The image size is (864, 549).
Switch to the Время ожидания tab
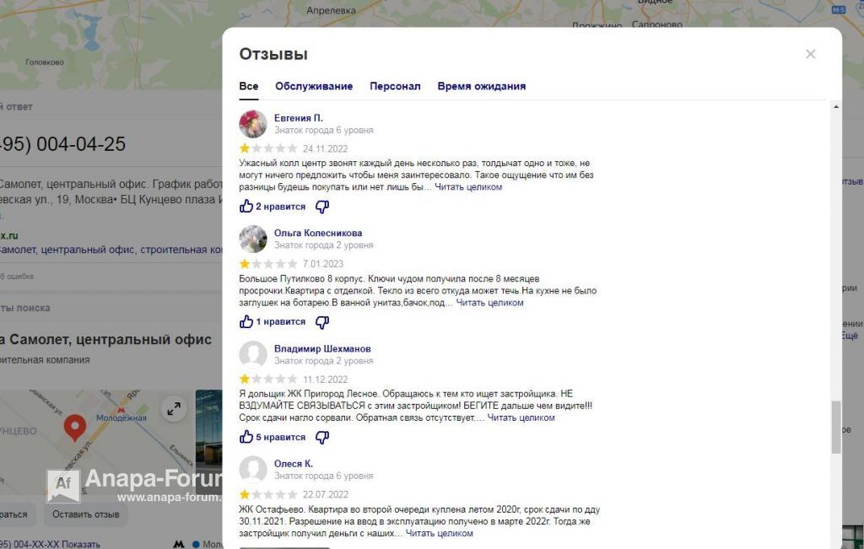coord(482,86)
